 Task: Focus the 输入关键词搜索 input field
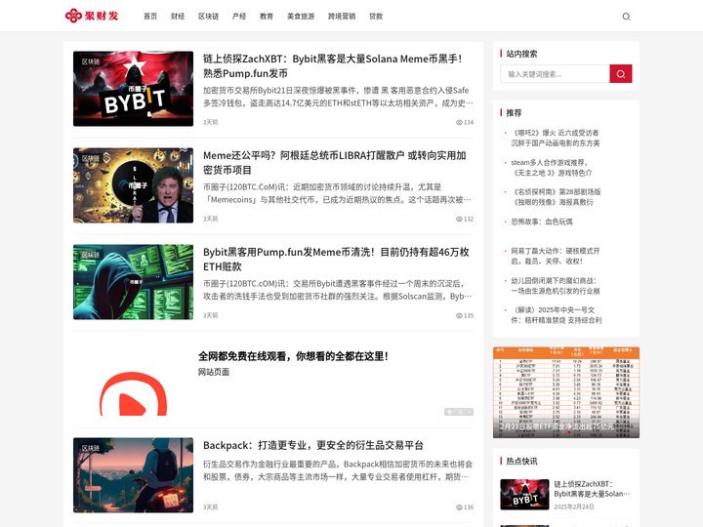(555, 74)
